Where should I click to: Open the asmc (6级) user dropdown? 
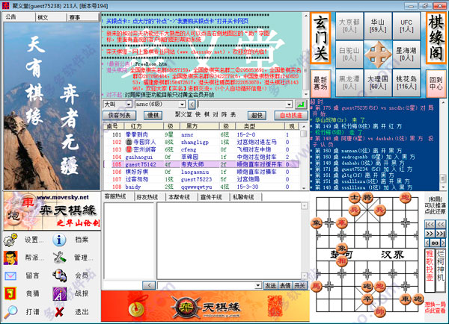[182, 105]
